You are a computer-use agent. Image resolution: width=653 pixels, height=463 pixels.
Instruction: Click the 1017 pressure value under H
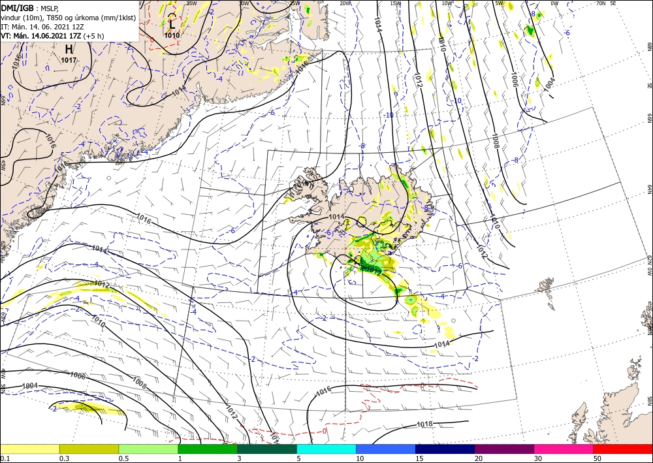pos(69,60)
